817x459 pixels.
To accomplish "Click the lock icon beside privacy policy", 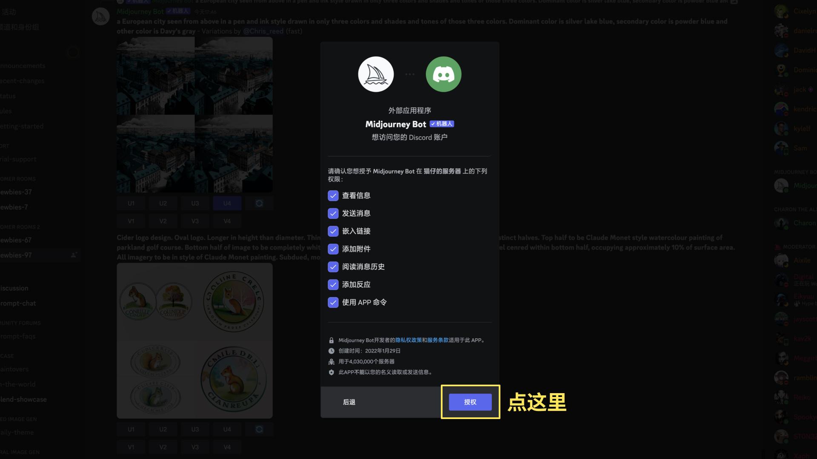I will (x=331, y=340).
